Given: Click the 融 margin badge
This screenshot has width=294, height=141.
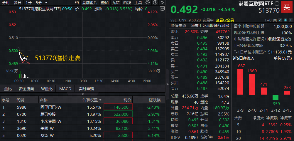Looking at the screenshot, I should click(275, 20).
